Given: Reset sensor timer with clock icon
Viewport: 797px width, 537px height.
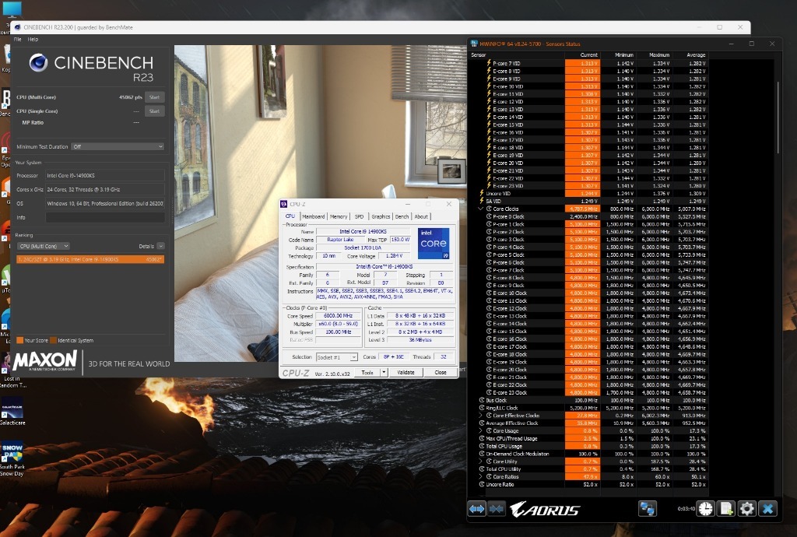Looking at the screenshot, I should tap(705, 508).
